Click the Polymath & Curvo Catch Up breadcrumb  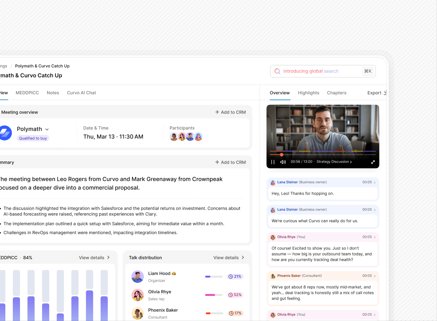pyautogui.click(x=42, y=66)
